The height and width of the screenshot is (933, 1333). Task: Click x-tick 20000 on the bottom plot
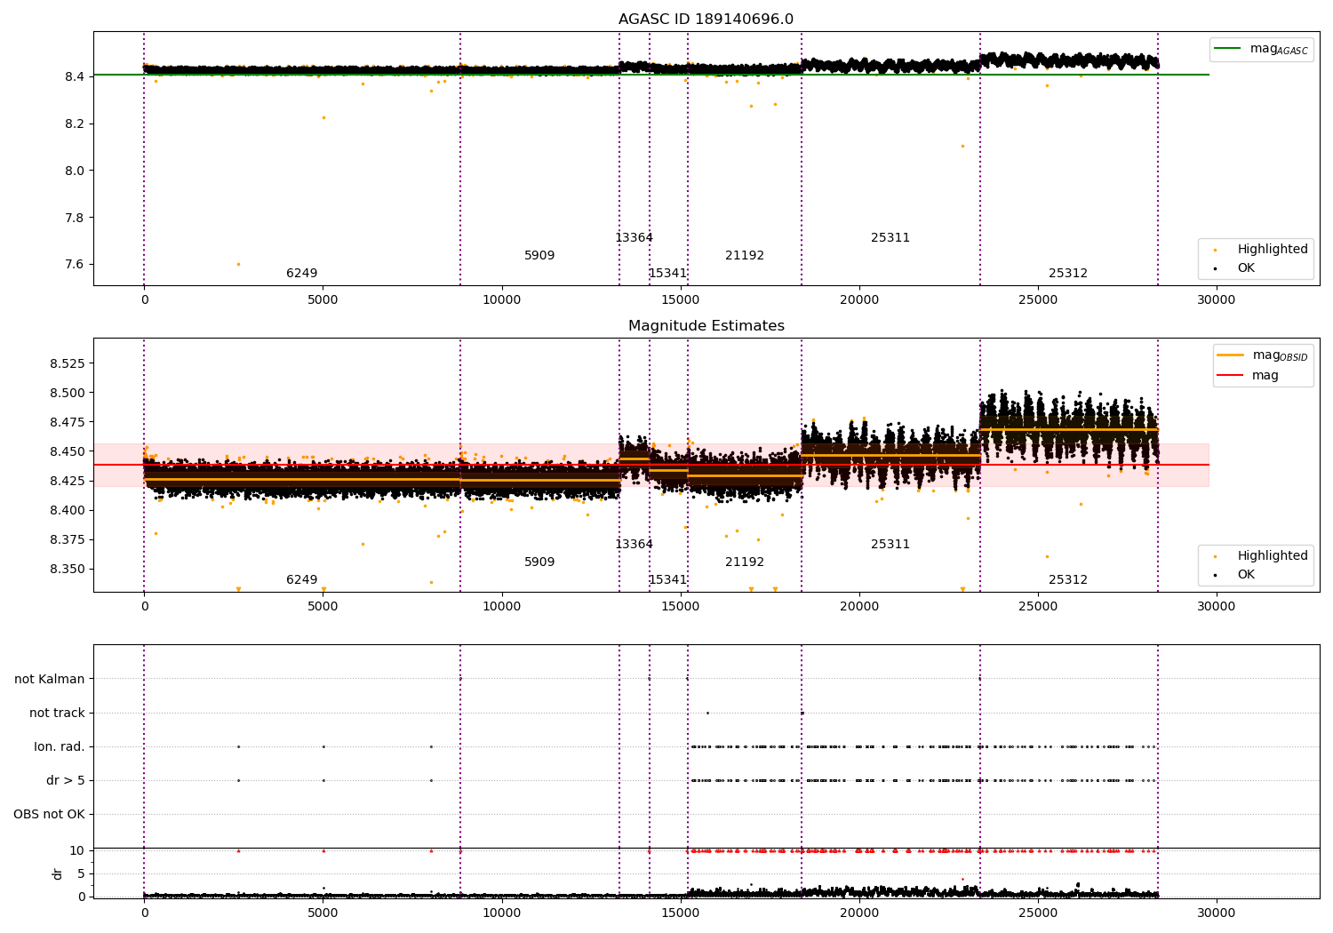tap(859, 913)
